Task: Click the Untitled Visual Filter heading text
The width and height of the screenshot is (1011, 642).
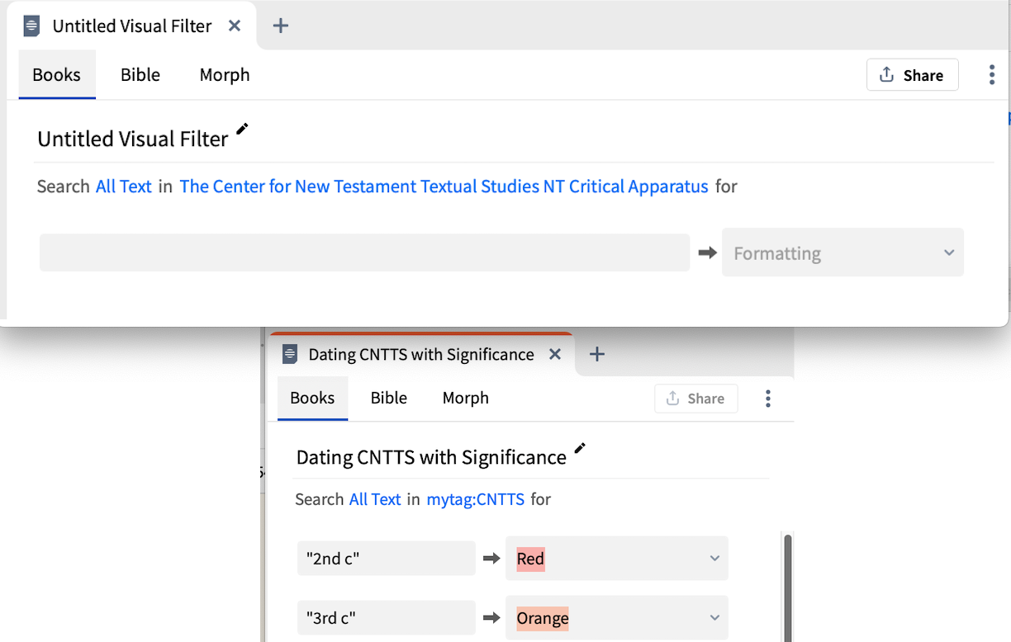Action: pos(132,139)
